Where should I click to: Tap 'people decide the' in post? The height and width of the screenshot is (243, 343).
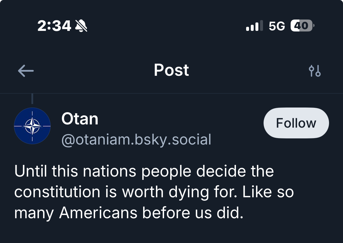(x=208, y=171)
